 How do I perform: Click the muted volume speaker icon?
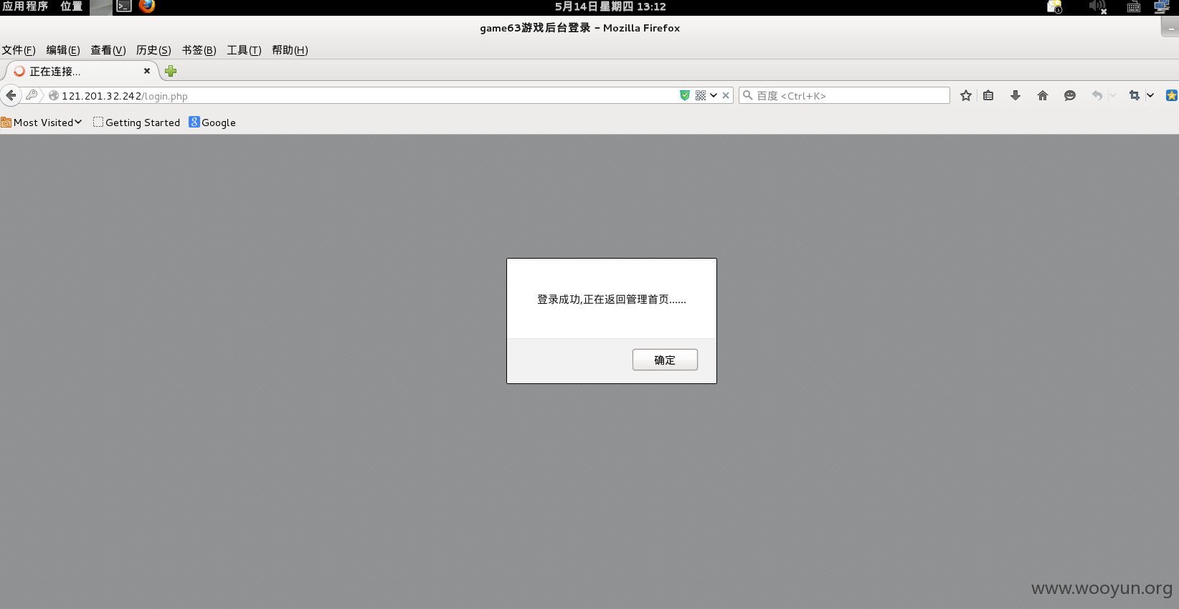(1097, 7)
